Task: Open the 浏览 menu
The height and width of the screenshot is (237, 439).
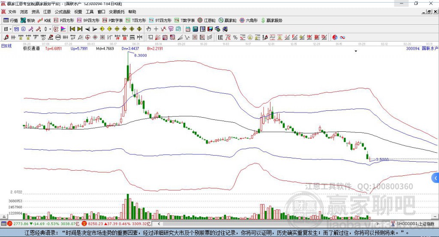Action: coord(24,12)
